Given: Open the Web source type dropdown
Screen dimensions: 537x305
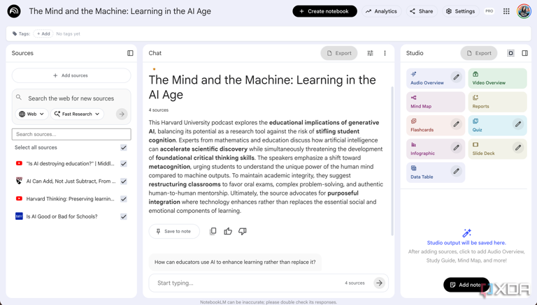Looking at the screenshot, I should click(x=31, y=114).
